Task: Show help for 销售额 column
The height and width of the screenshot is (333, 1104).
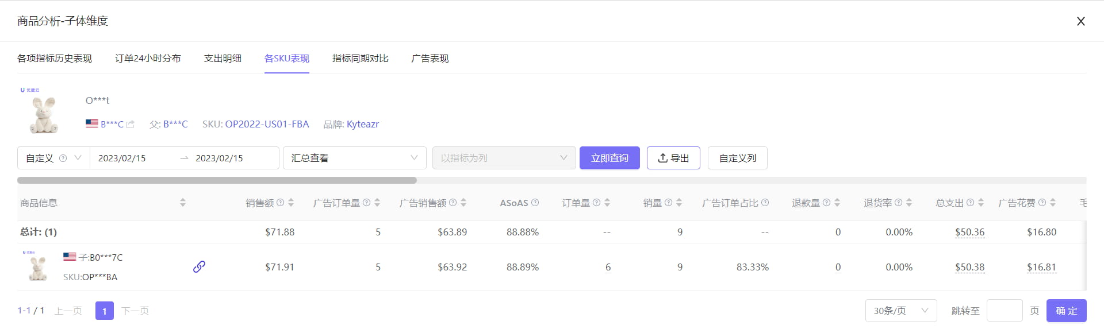Action: coord(281,203)
